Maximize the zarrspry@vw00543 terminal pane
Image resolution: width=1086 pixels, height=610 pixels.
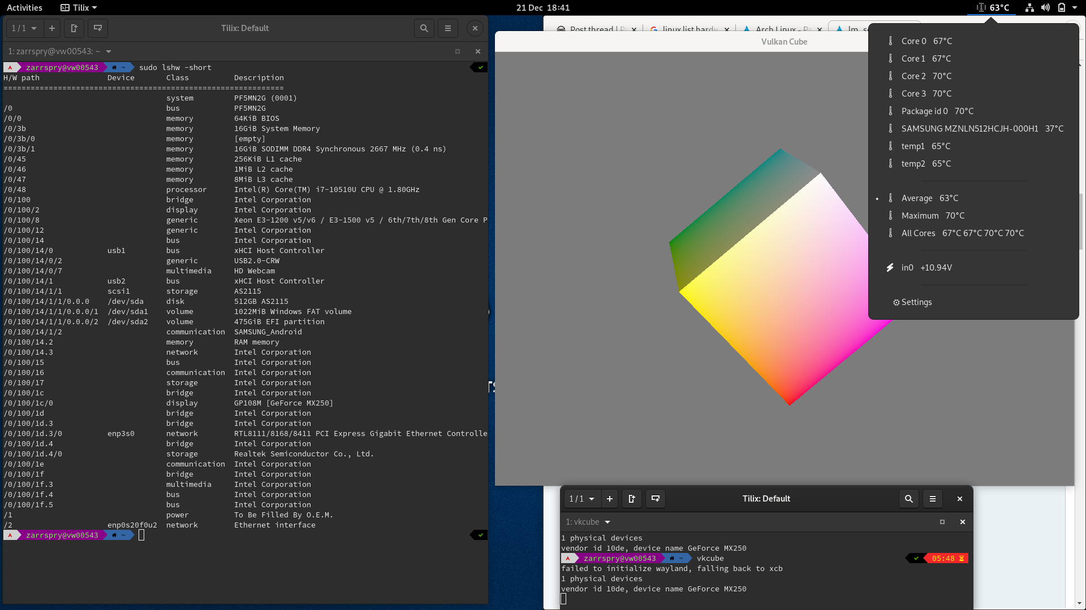click(x=458, y=51)
